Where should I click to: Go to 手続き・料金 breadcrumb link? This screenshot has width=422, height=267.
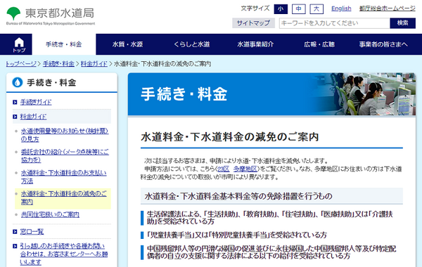58,64
